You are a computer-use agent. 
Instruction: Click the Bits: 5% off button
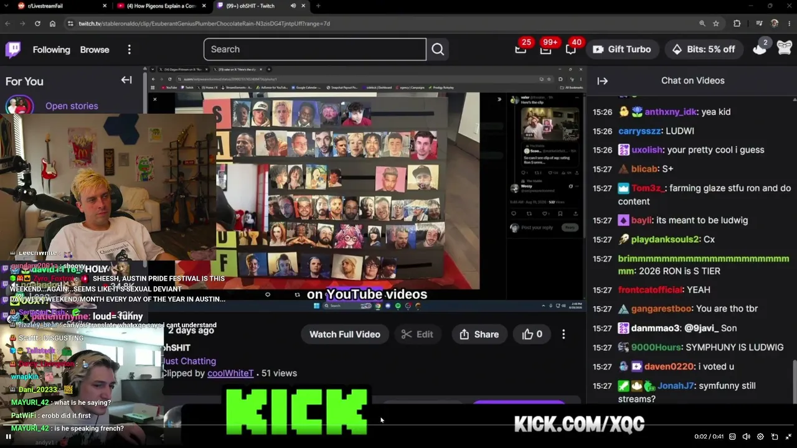click(704, 49)
